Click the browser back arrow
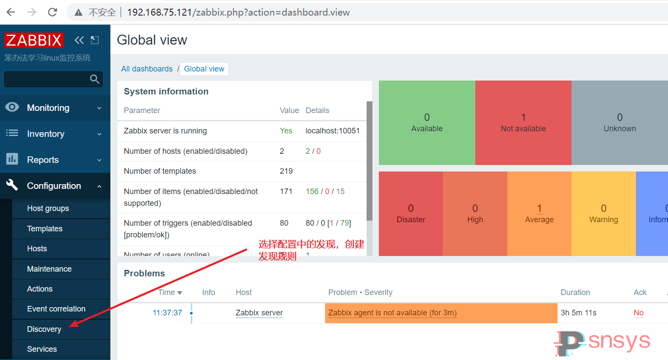The height and width of the screenshot is (360, 668). (11, 12)
